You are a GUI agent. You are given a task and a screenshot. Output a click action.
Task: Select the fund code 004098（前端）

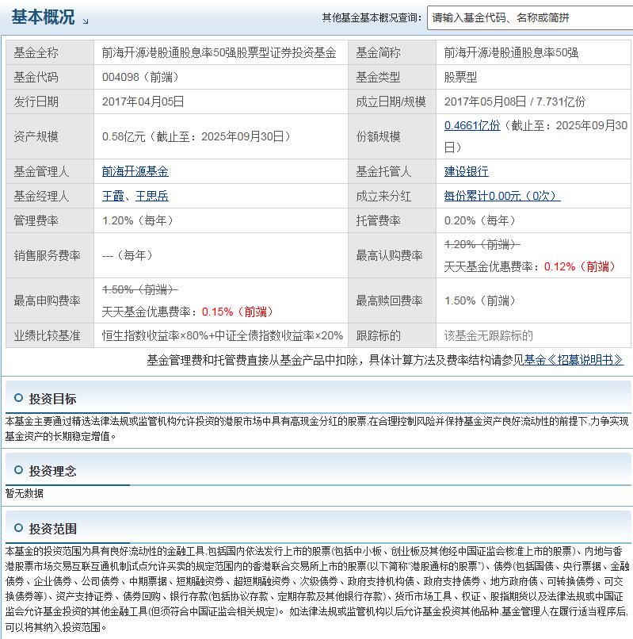point(140,77)
